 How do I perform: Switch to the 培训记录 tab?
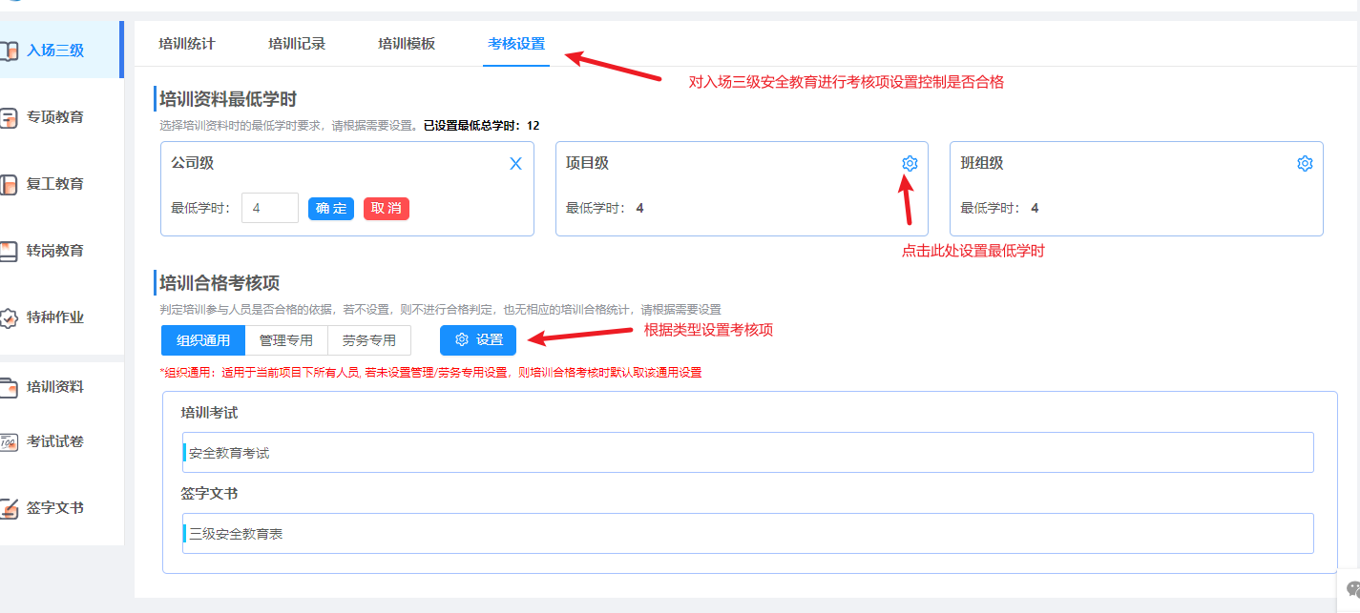pos(297,44)
